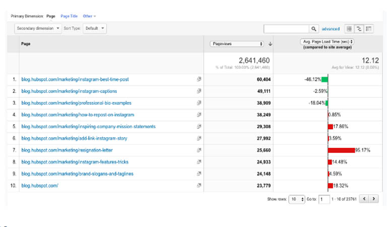Switch to the data table view icon
387x227 pixels.
pos(349,29)
